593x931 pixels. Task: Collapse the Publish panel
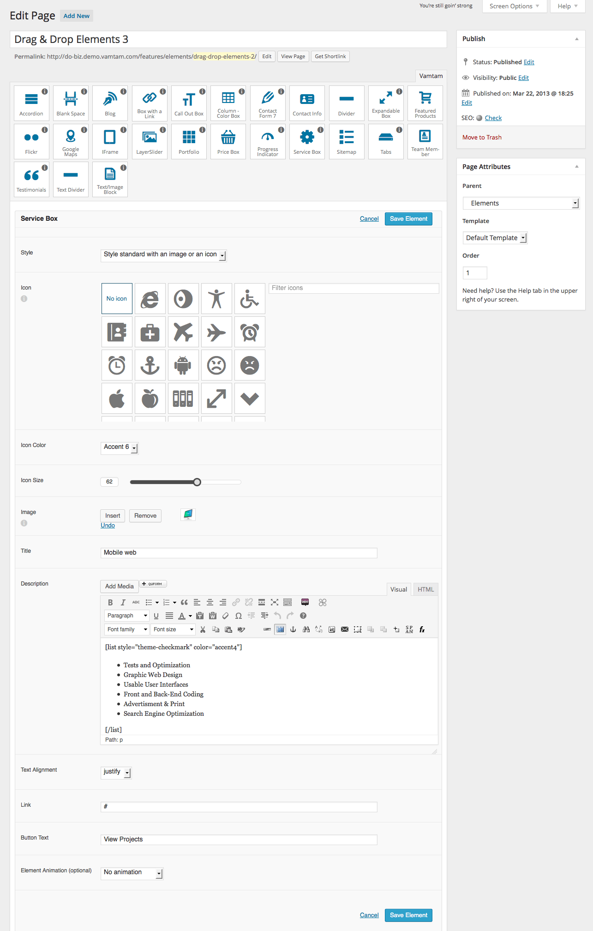pyautogui.click(x=576, y=39)
